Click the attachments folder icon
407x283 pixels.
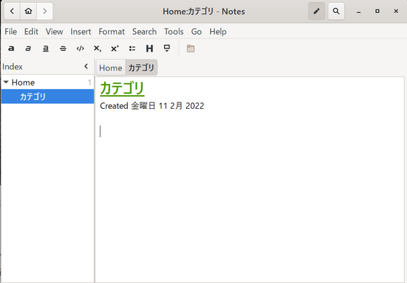tap(190, 49)
